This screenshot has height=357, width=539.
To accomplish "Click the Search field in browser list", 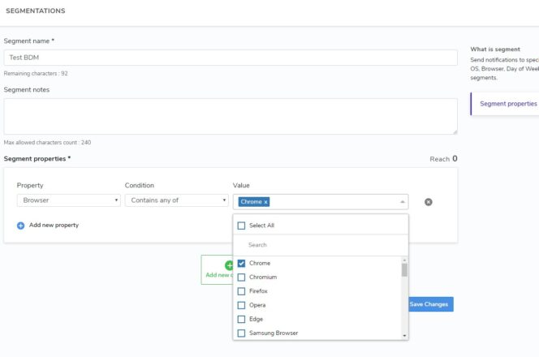I will [321, 245].
